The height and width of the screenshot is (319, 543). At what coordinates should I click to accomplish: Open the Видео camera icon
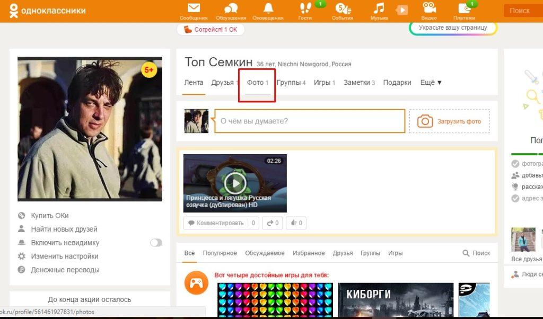point(429,8)
